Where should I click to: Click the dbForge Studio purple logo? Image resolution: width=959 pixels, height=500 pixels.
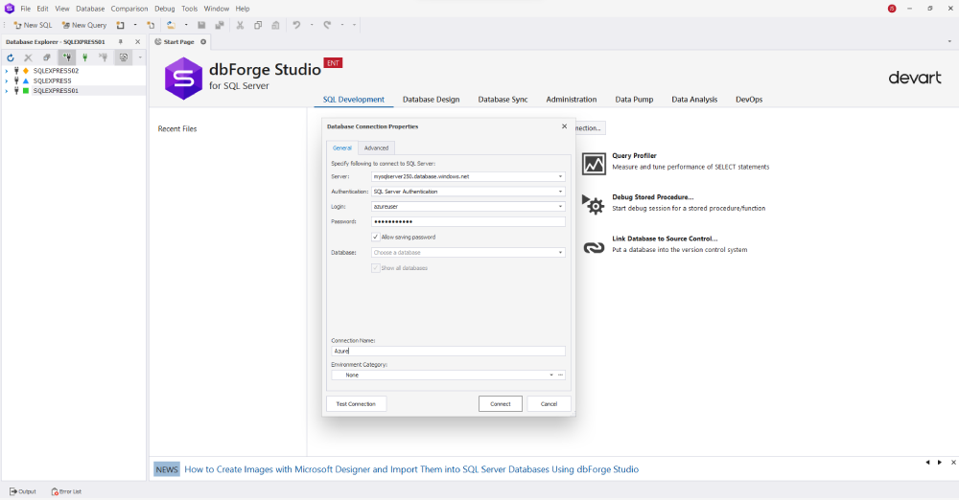coord(183,79)
